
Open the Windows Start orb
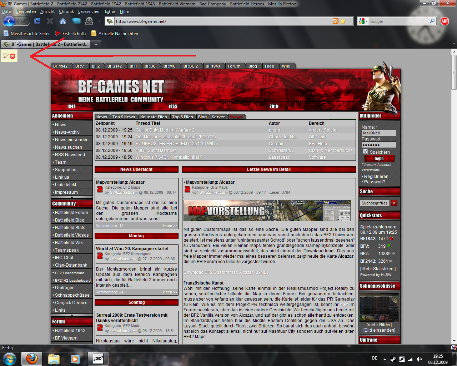9,358
